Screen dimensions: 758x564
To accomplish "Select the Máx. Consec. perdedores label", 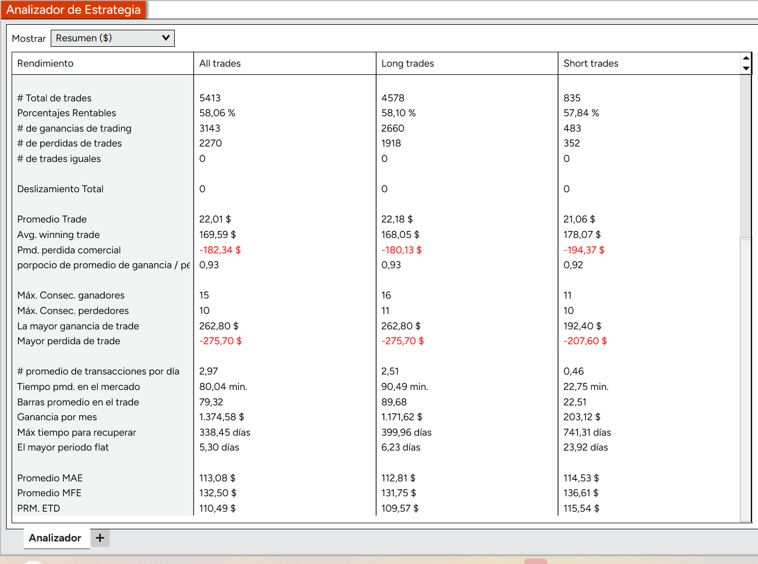I will coord(73,311).
